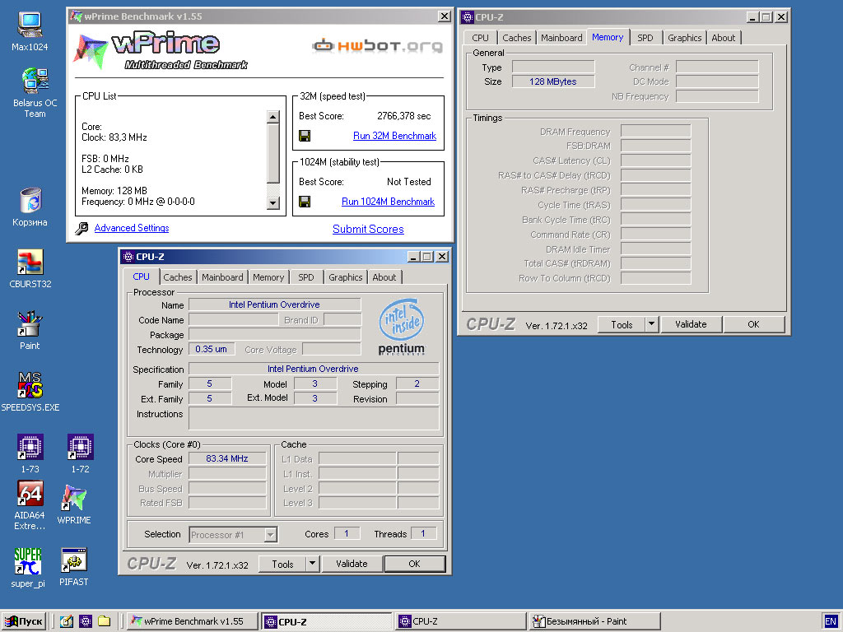Select the SPD tab in the front CPU-Z window

(306, 277)
